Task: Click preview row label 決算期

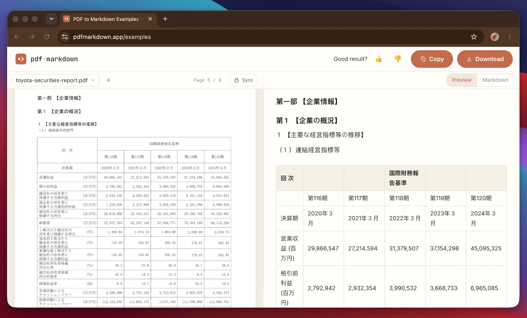Action: coord(289,218)
